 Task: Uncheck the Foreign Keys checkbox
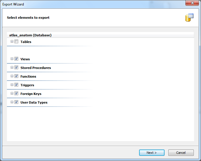(16, 93)
